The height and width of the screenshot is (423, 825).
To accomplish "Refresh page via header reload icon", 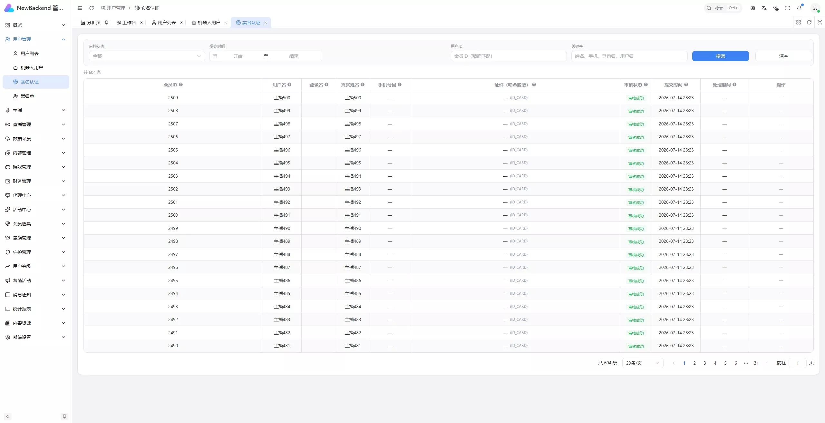I will pyautogui.click(x=92, y=8).
